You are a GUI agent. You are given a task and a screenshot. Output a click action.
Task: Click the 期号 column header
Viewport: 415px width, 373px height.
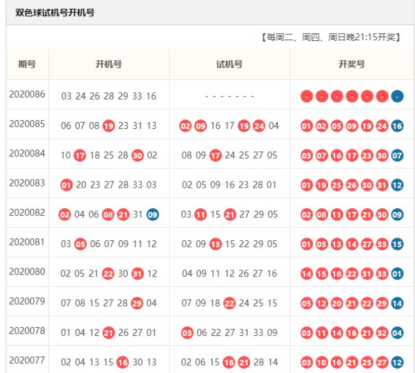tap(27, 65)
